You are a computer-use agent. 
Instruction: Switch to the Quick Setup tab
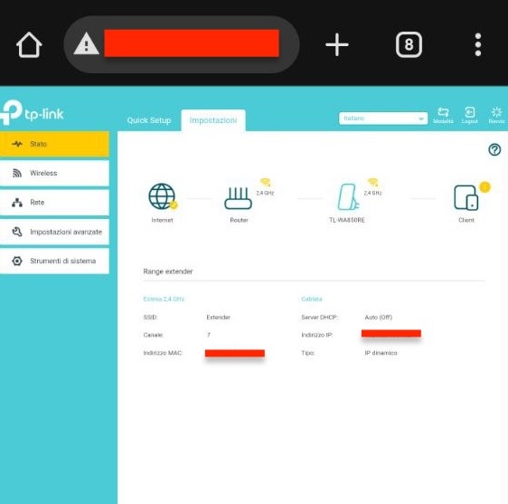(x=149, y=120)
